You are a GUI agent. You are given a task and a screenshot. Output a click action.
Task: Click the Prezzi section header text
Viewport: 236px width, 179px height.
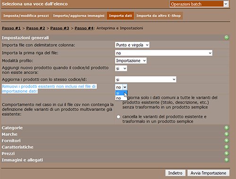[8, 153]
